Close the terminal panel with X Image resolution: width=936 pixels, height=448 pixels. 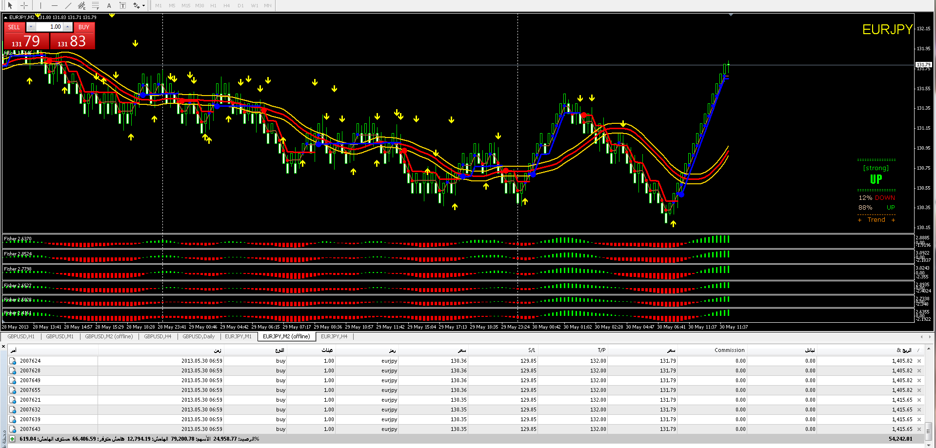(x=3, y=347)
